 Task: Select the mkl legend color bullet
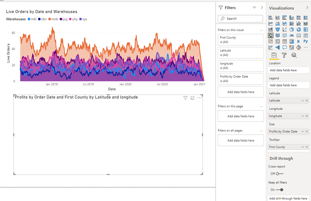coord(29,19)
